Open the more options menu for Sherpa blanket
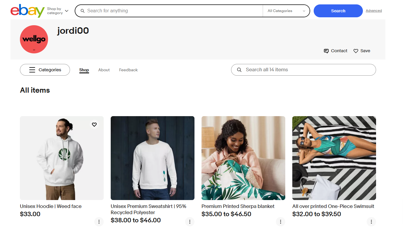This screenshot has height=232, width=403. [281, 222]
